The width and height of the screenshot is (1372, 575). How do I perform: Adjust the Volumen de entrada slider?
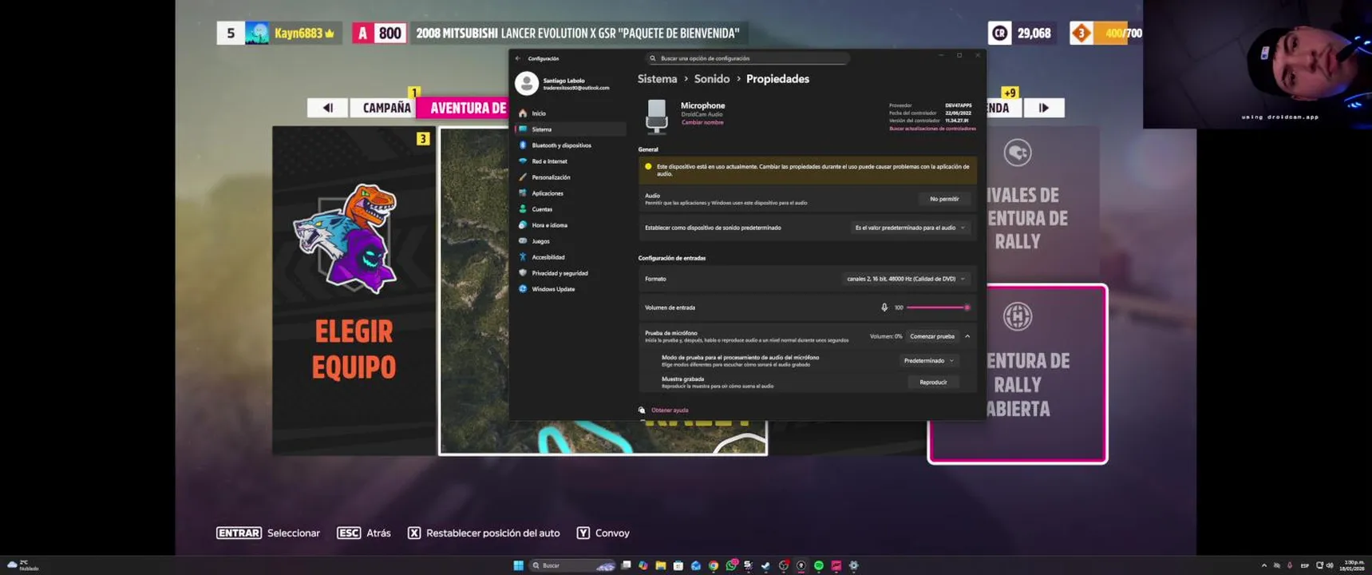[x=937, y=307]
